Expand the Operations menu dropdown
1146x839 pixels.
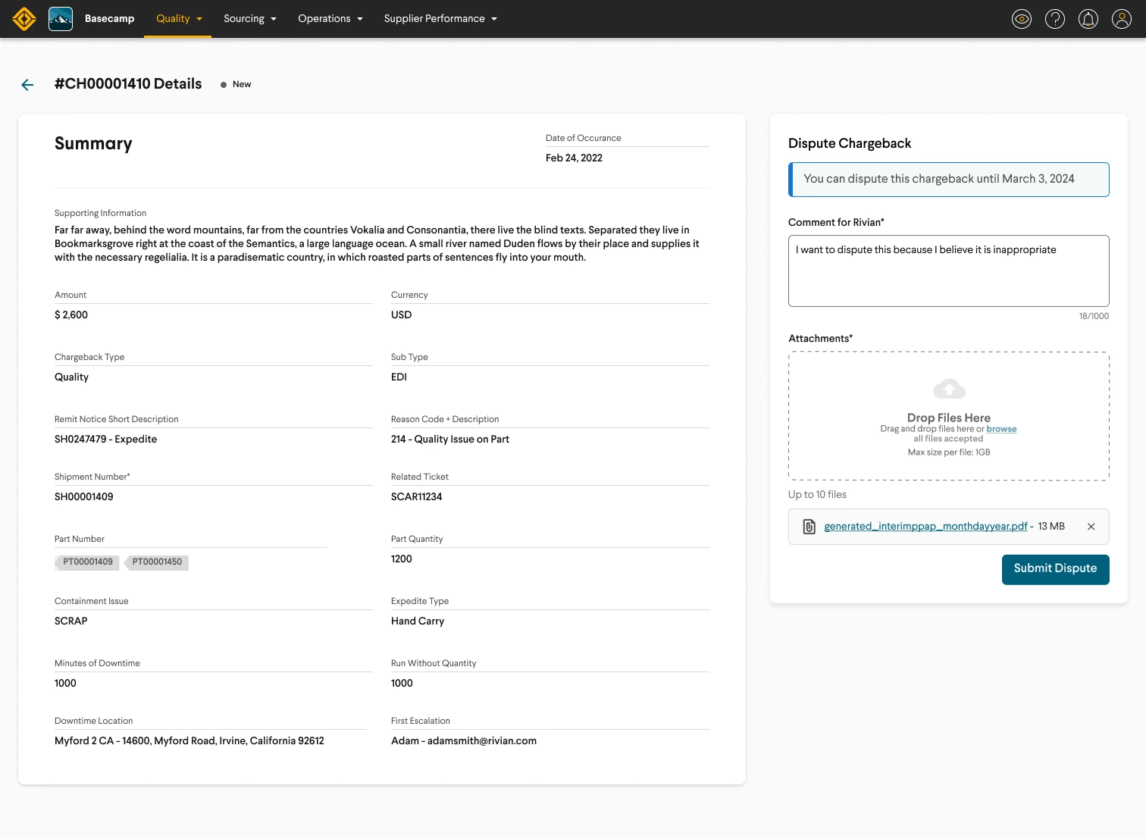[330, 19]
